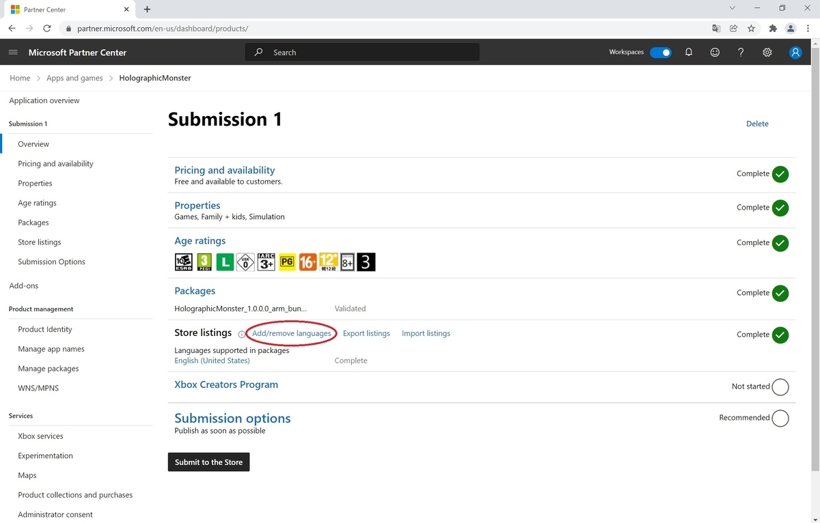Click the IARC 3+ rating badge
The width and height of the screenshot is (820, 523).
pos(266,262)
